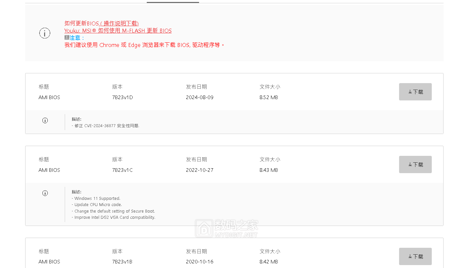Click the 8.52 MB file size
454x268 pixels.
(x=269, y=97)
